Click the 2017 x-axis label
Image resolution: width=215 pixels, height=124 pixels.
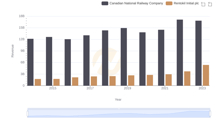[90, 88]
